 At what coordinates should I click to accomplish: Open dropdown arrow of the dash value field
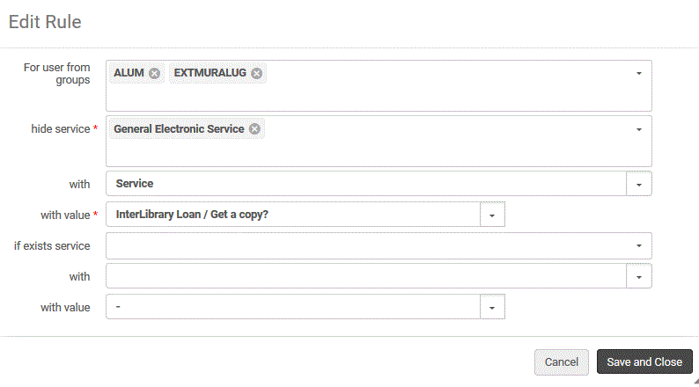(x=492, y=307)
